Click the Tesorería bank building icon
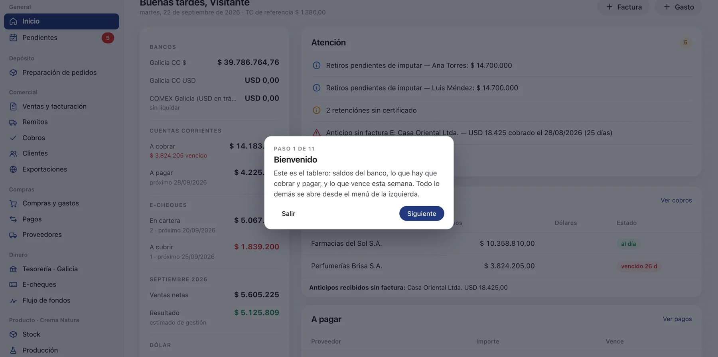 13,269
